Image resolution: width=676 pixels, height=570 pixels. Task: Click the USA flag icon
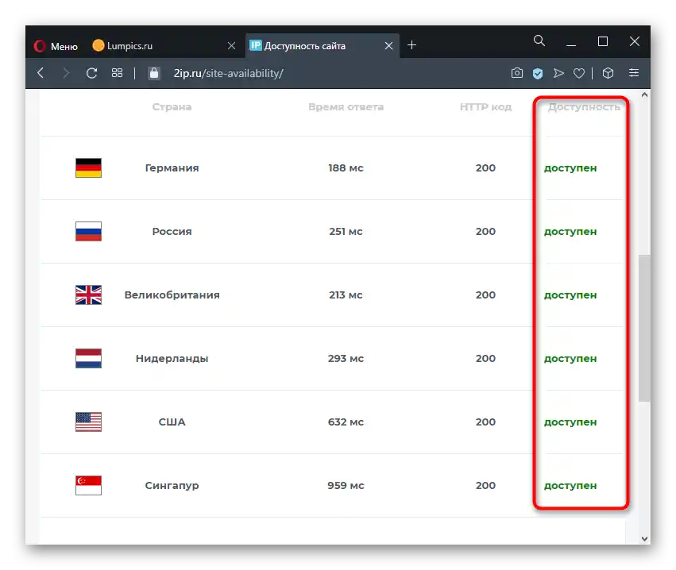[88, 422]
